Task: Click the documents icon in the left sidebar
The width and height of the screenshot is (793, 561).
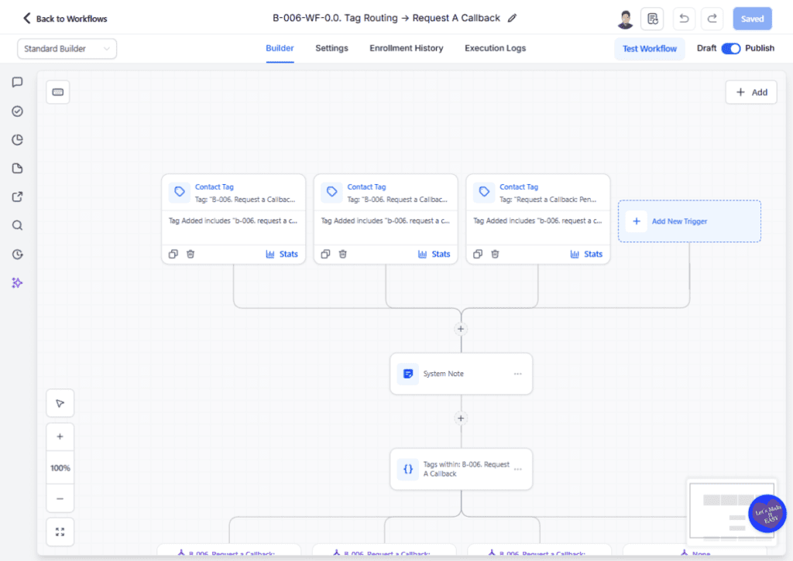Action: [17, 168]
